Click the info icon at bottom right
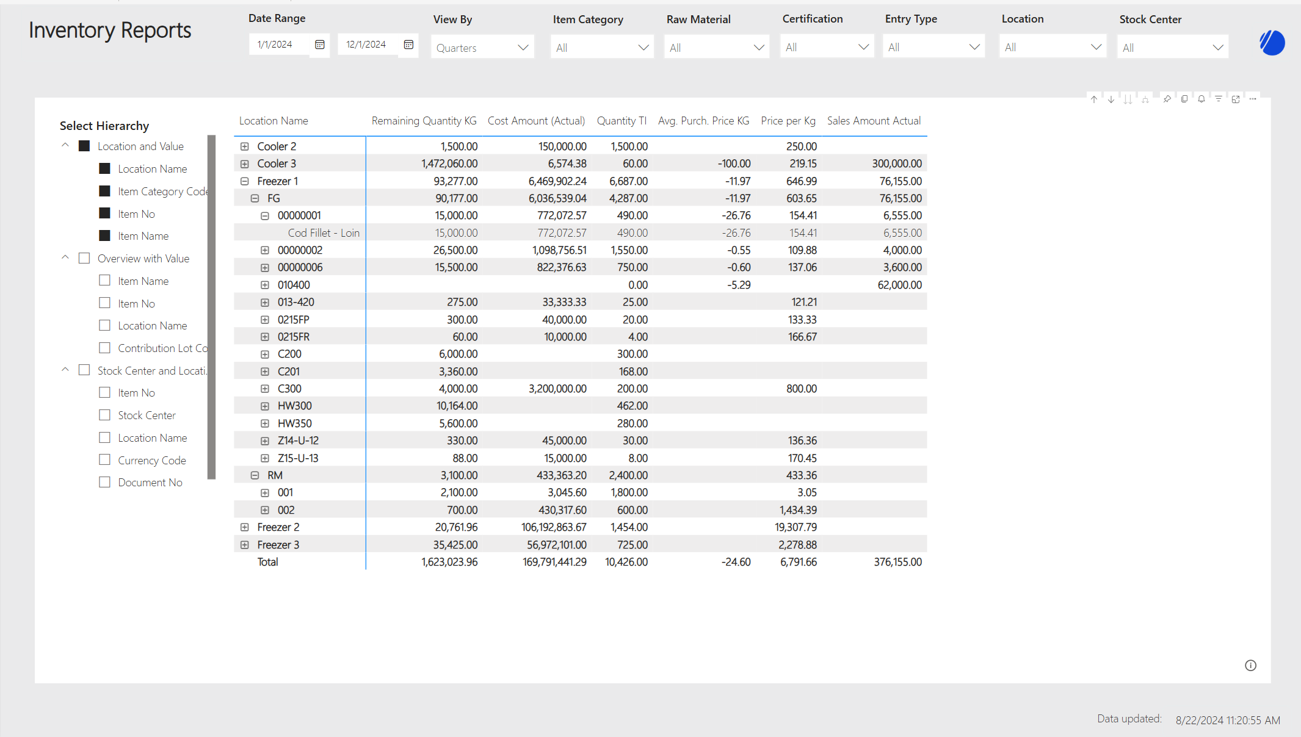Image resolution: width=1301 pixels, height=737 pixels. click(1250, 666)
